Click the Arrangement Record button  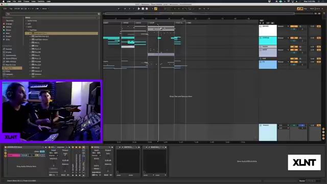click(147, 9)
